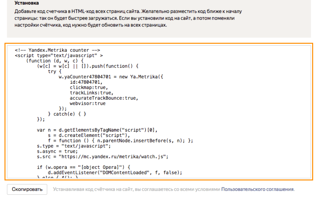
Task: Click inside the counter code text area
Action: 159,112
